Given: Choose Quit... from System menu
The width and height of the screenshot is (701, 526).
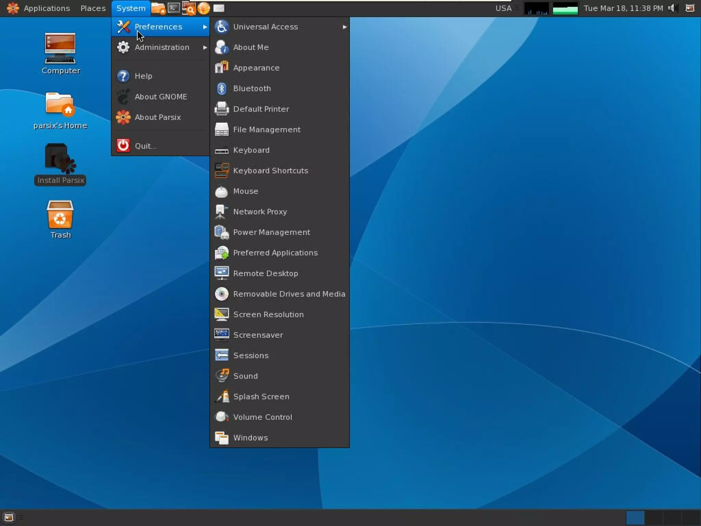Looking at the screenshot, I should (x=145, y=146).
